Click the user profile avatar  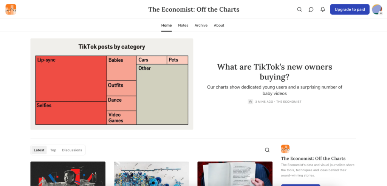377,9
